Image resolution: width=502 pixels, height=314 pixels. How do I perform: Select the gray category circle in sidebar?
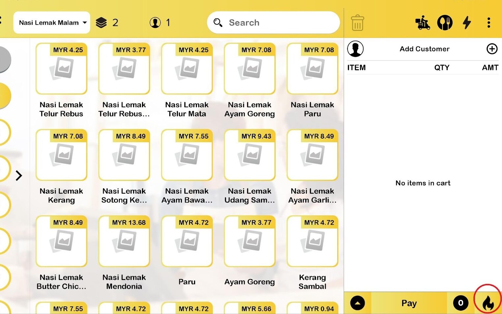[x=4, y=59]
